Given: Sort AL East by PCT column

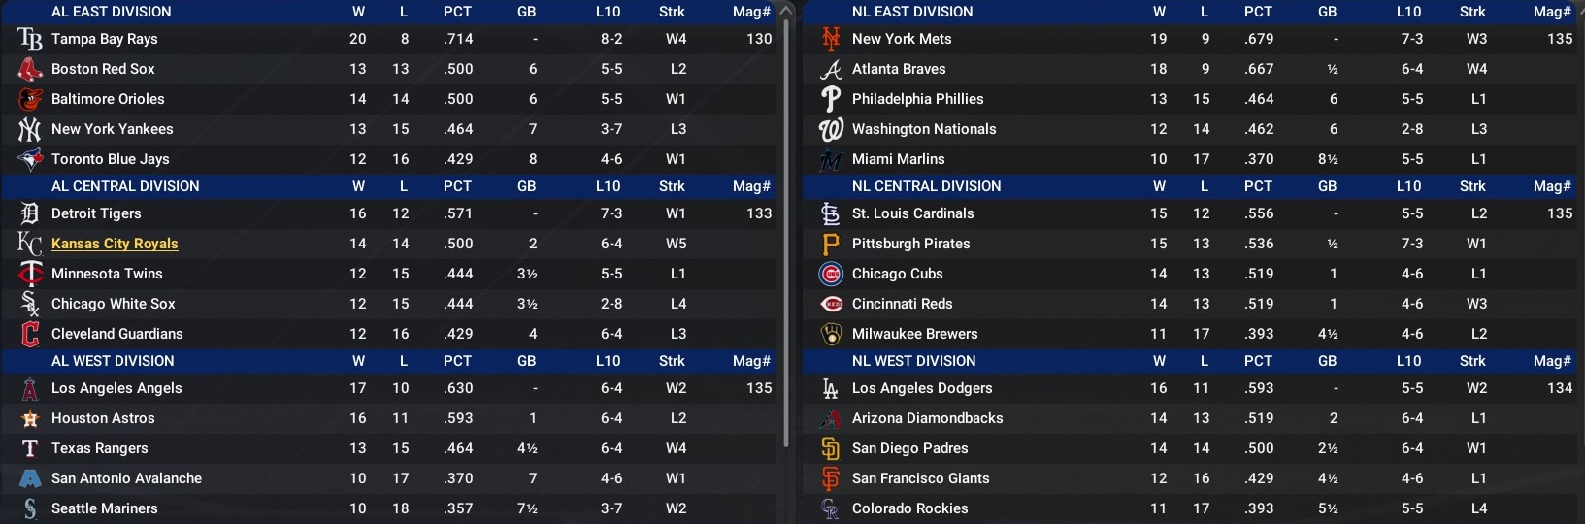Looking at the screenshot, I should (457, 12).
